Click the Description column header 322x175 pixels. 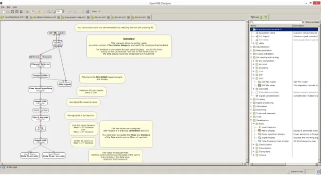point(305,26)
